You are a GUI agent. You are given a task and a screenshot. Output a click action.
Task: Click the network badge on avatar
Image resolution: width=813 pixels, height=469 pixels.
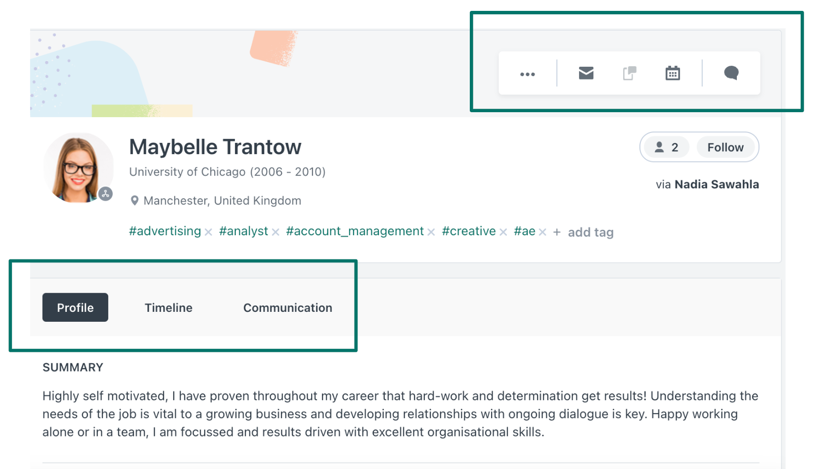(105, 194)
